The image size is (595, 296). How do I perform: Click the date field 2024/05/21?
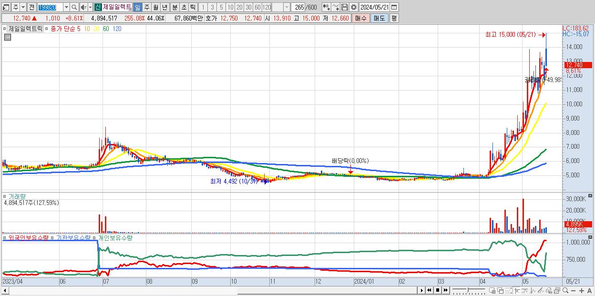375,7
